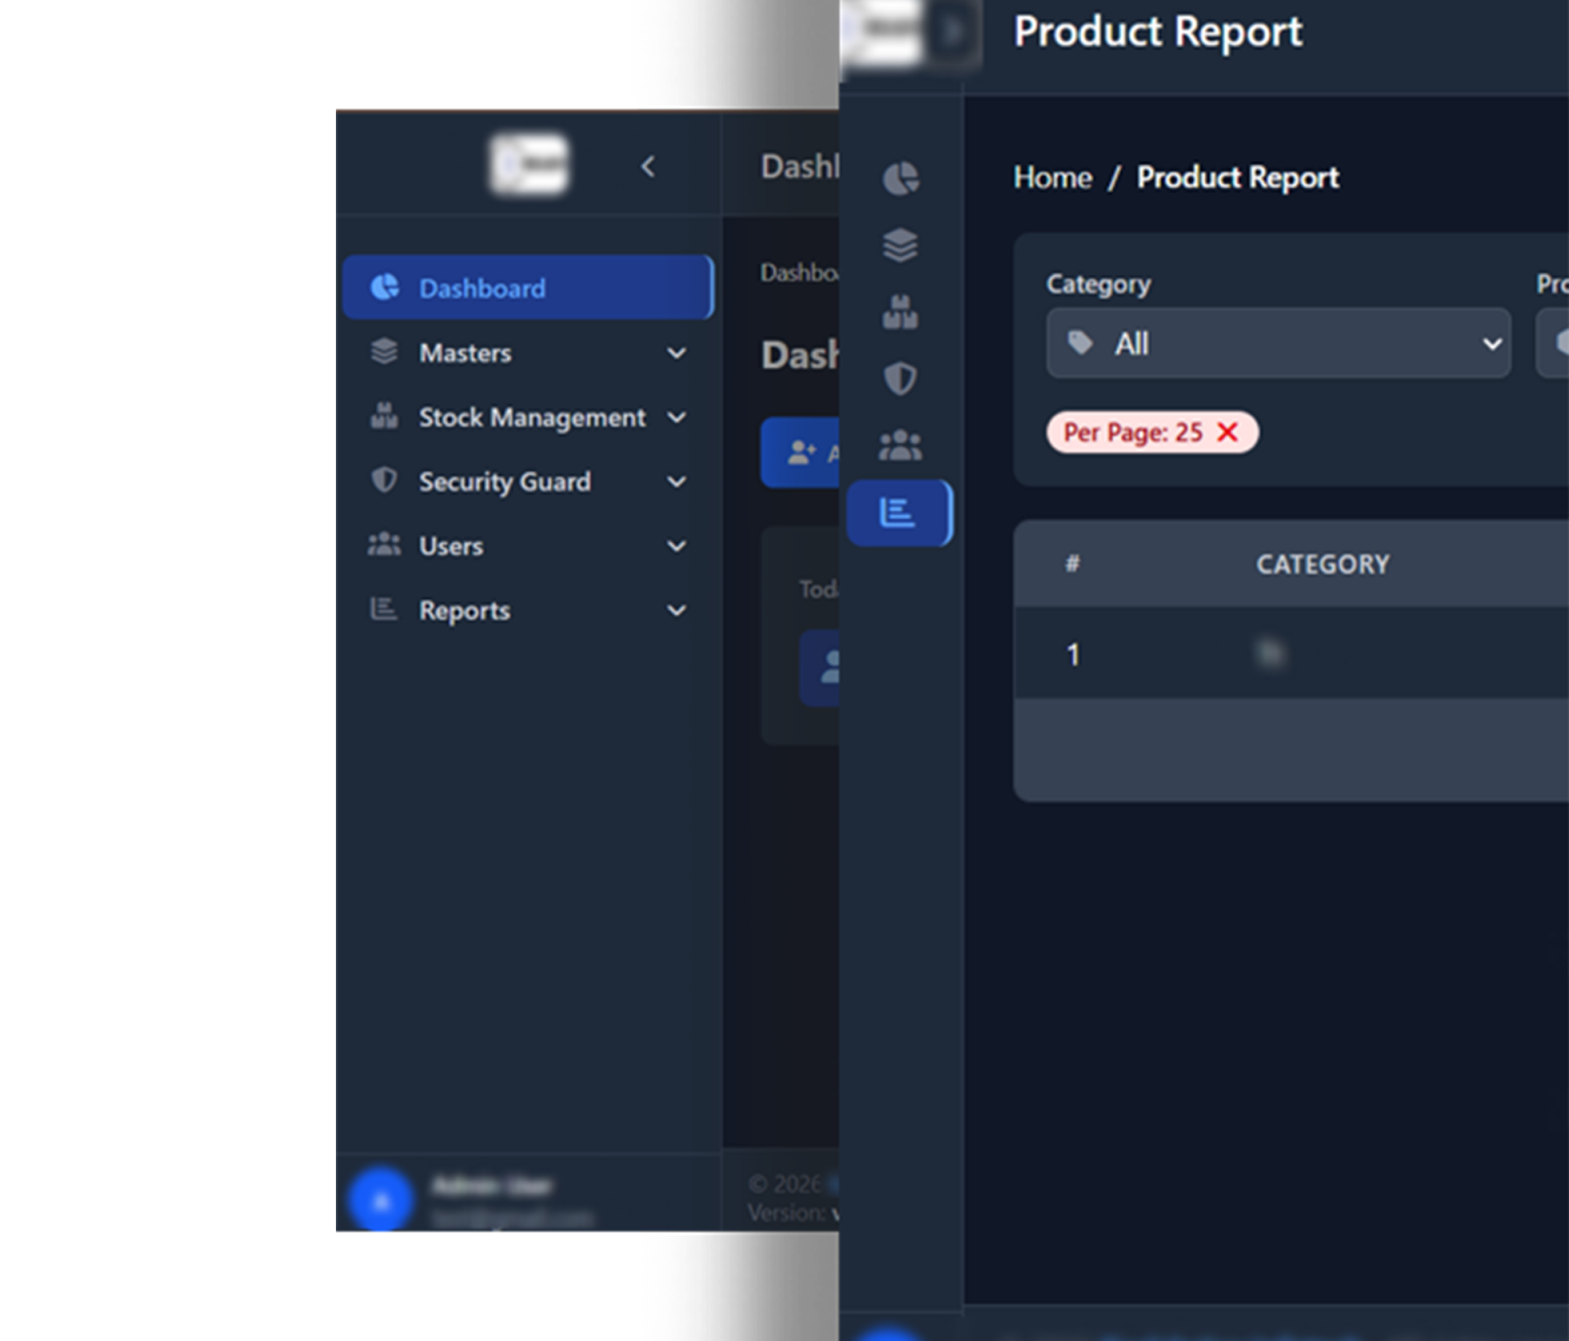The width and height of the screenshot is (1569, 1341).
Task: Click the CATEGORY column header
Action: click(x=1322, y=564)
